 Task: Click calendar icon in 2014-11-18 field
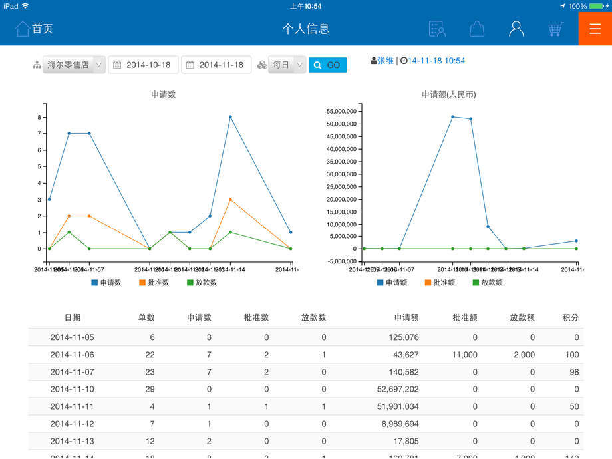click(x=190, y=65)
